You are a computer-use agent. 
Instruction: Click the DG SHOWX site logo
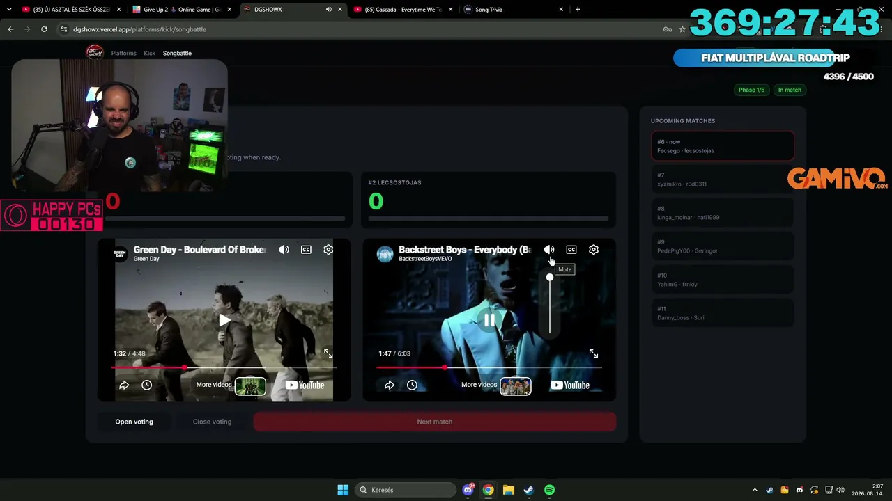(x=95, y=52)
